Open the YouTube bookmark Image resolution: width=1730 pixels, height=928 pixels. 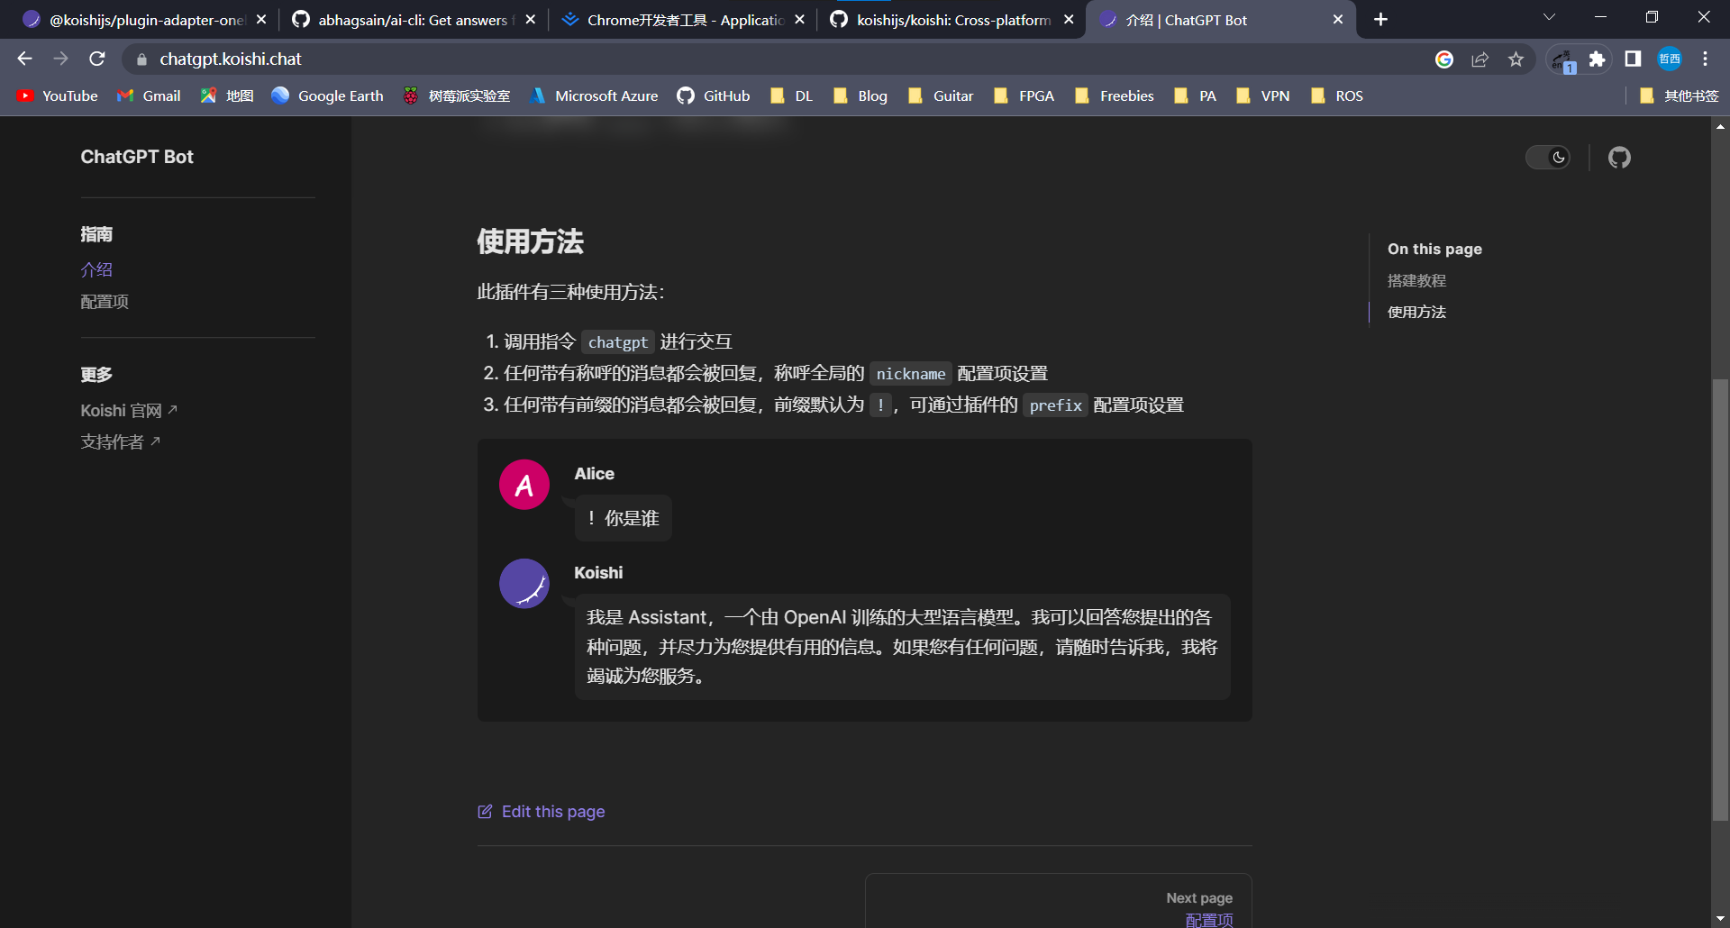tap(58, 96)
